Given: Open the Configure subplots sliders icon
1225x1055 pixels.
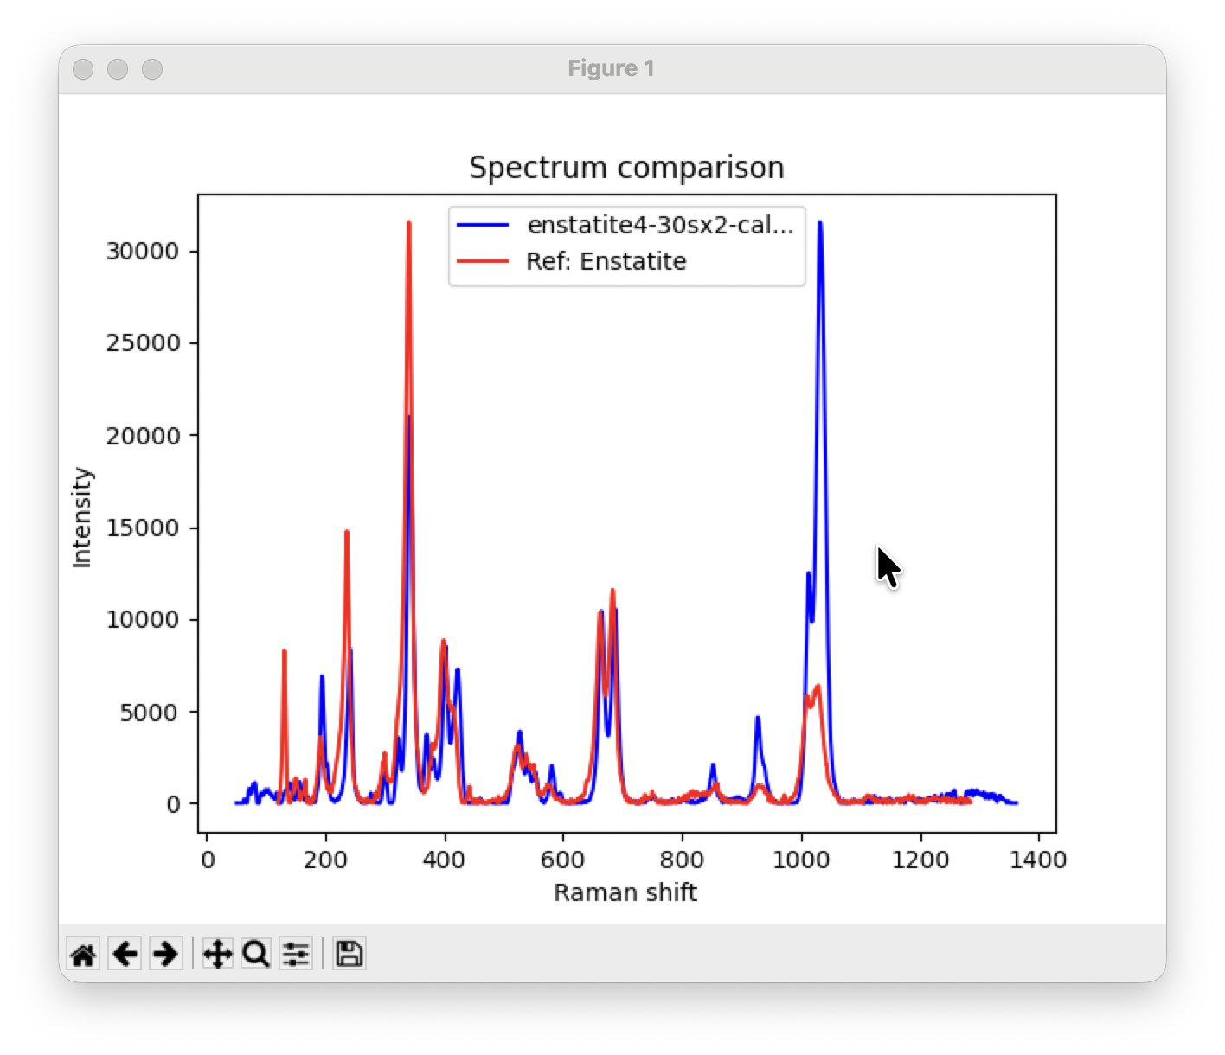Looking at the screenshot, I should (x=296, y=954).
